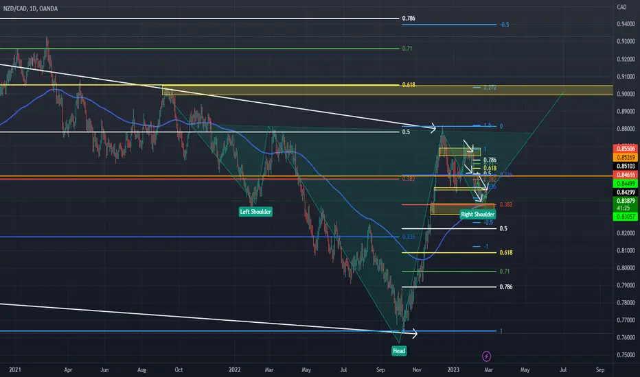Click the NZD/CAD, 1D, OANDA chart title
This screenshot has width=640, height=377.
pos(30,8)
